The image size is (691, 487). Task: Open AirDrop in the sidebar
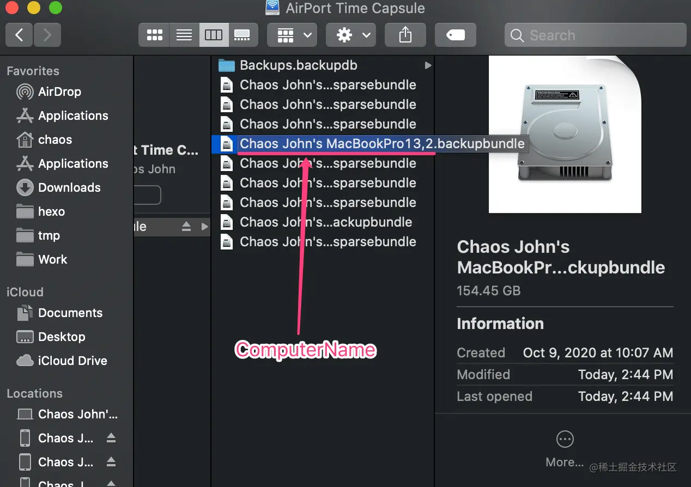(x=59, y=92)
